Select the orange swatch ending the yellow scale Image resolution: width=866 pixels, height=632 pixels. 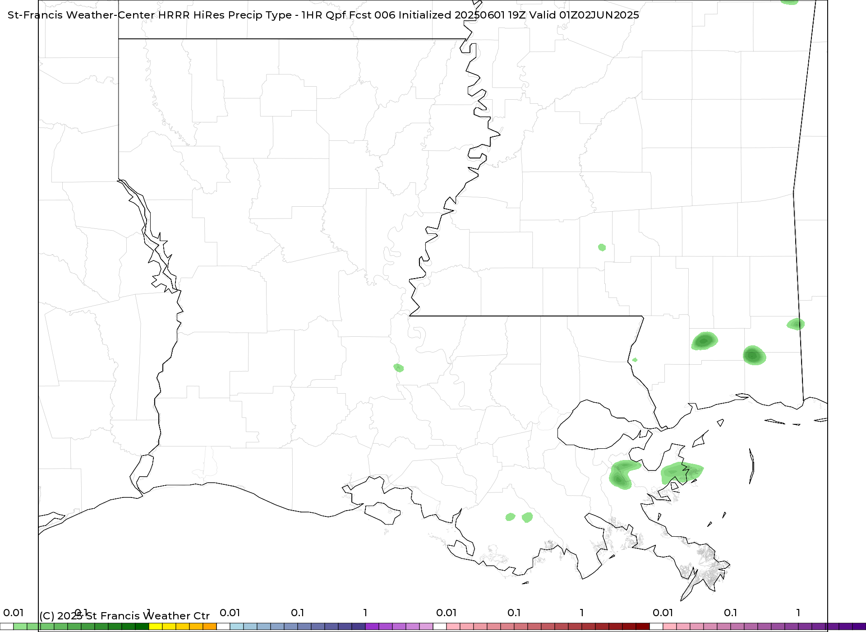210,626
